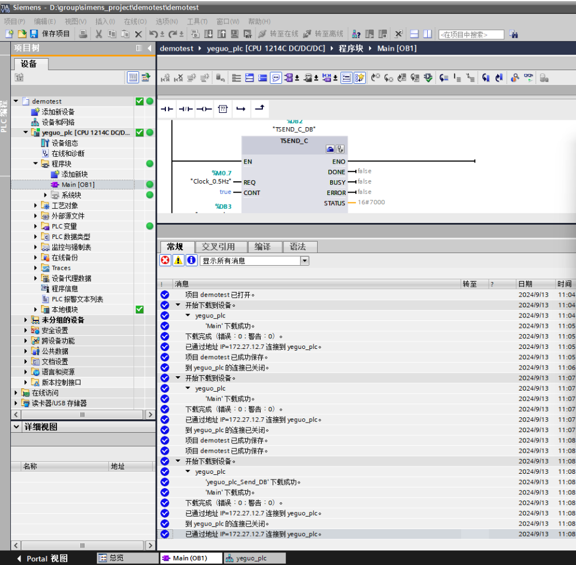Viewport: 576px width, 565px height.
Task: Insert a normally closed contact
Action: [185, 109]
